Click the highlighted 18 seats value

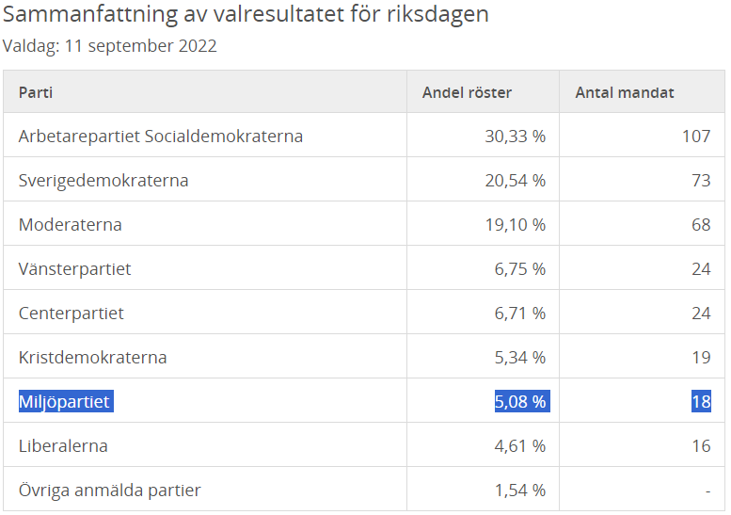[701, 402]
